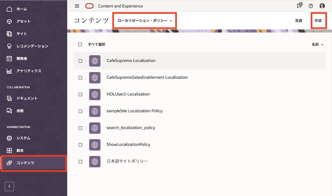Select システム gear icon in sidebar
Image resolution: width=332 pixels, height=196 pixels.
click(9, 138)
